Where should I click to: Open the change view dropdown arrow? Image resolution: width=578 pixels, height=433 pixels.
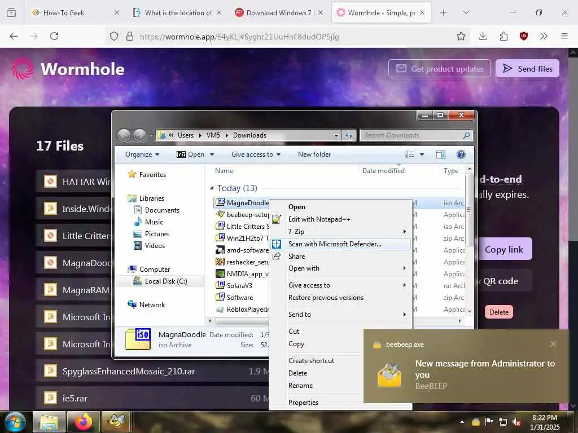(422, 154)
